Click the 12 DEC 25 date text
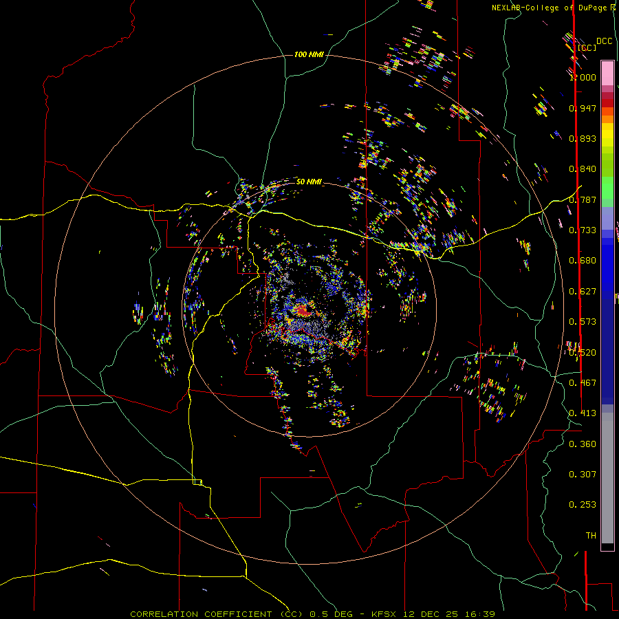The height and width of the screenshot is (619, 619). tap(431, 614)
